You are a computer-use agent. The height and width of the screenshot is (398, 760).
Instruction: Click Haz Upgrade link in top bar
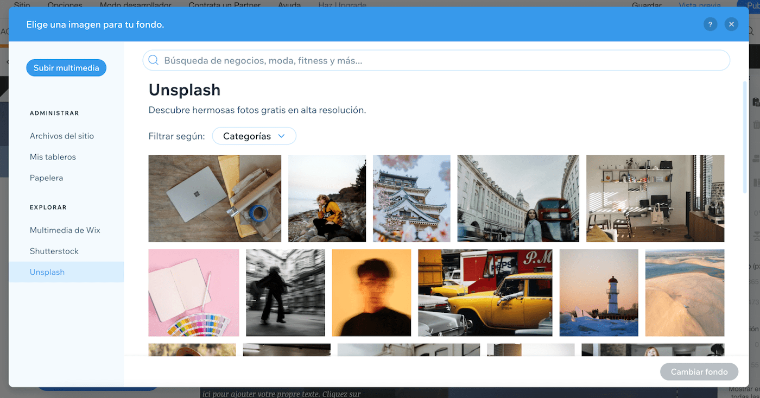[x=342, y=5]
